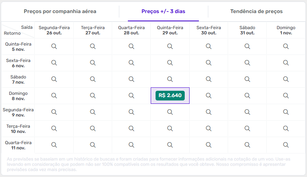The width and height of the screenshot is (307, 177).
Task: Click the R$ 2.640 price button
Action: click(170, 96)
